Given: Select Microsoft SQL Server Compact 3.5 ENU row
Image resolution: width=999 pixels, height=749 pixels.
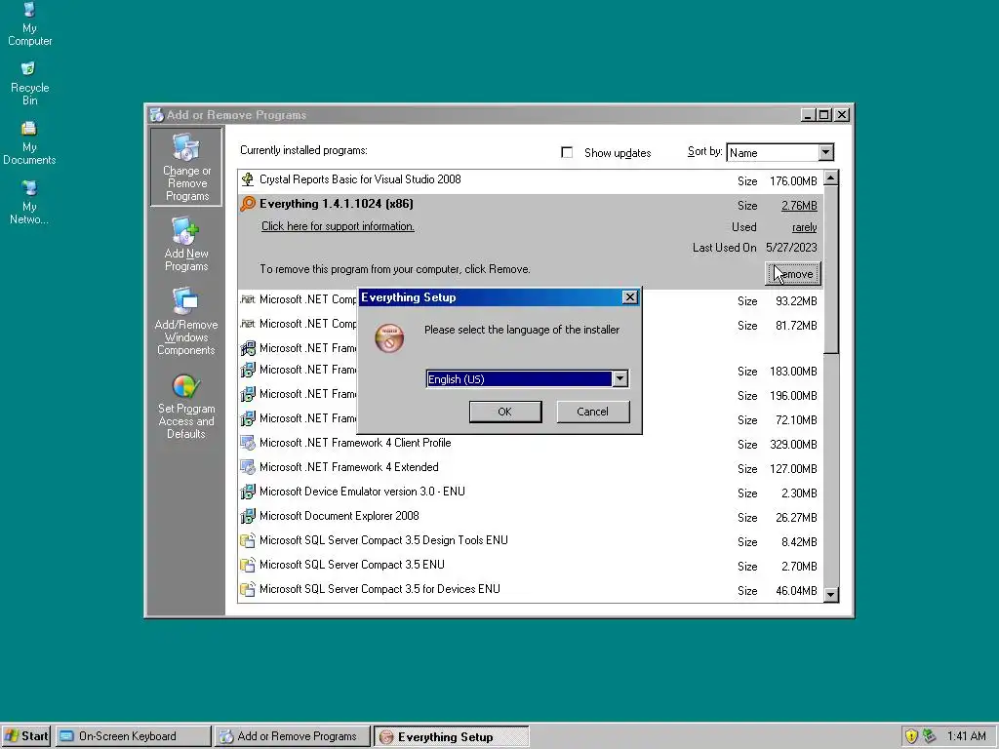Looking at the screenshot, I should 530,565.
